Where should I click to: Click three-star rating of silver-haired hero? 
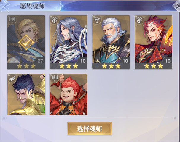(69, 66)
